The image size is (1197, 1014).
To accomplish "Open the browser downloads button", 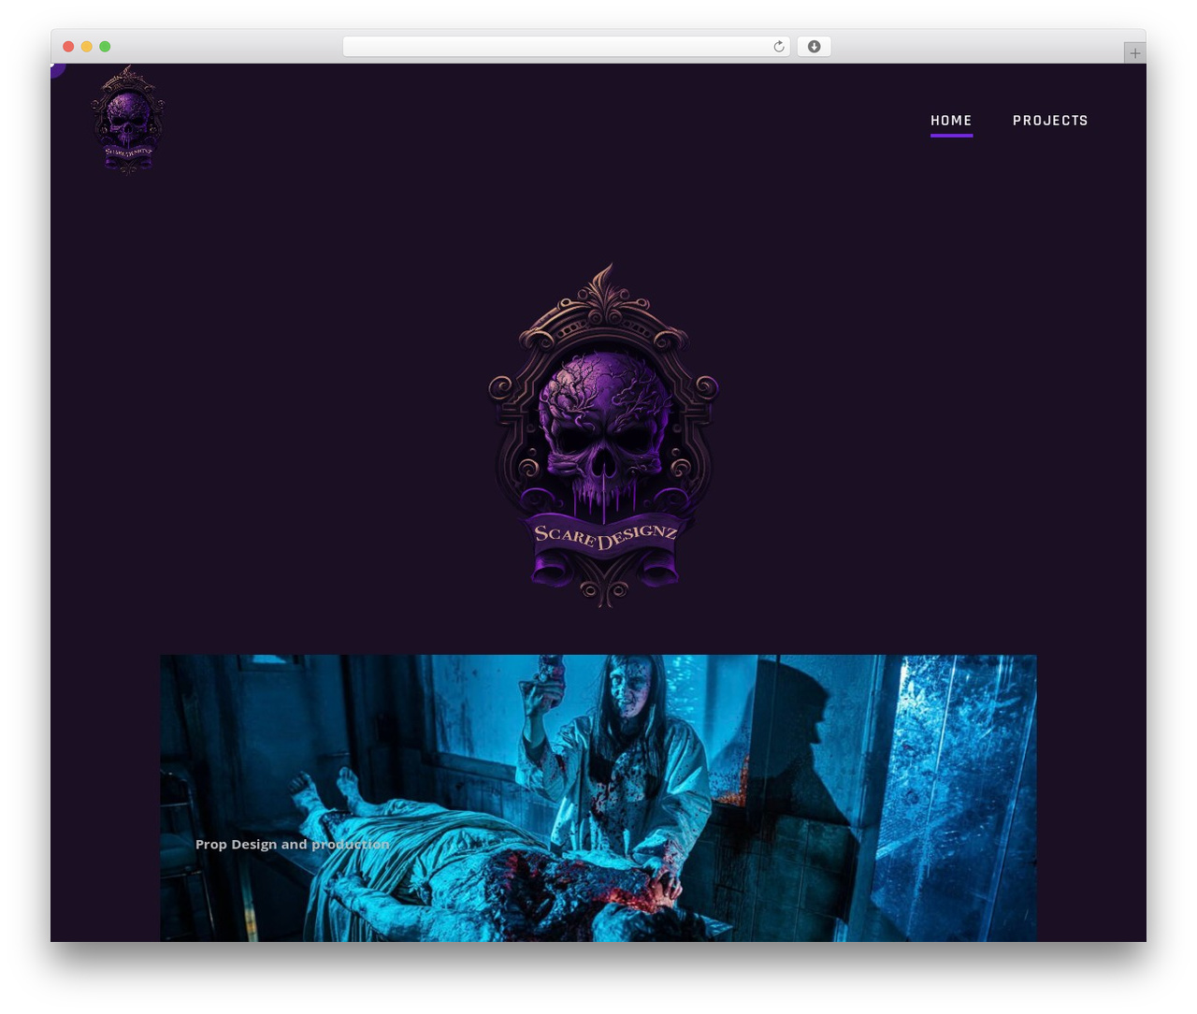I will click(x=814, y=47).
